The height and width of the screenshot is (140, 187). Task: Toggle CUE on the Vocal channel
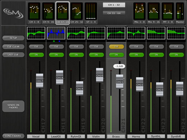pos(36,47)
